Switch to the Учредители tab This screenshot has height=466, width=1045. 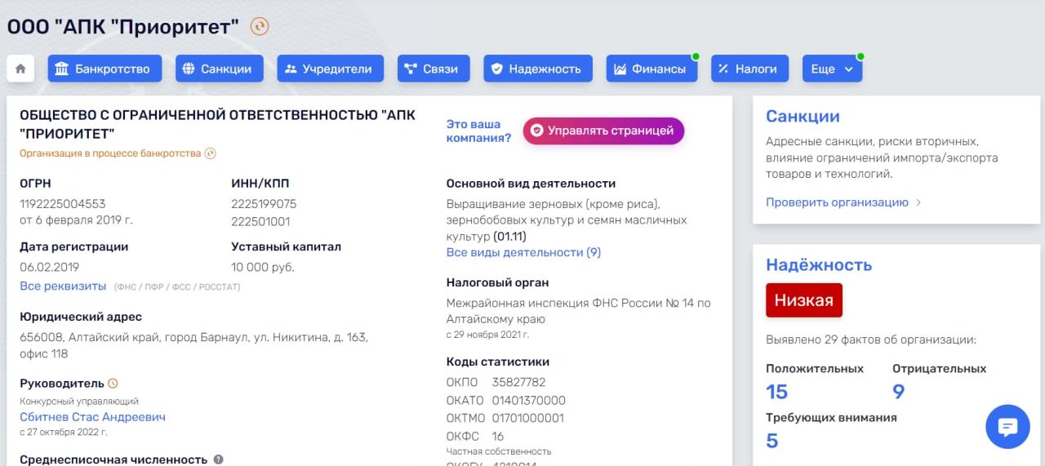330,69
